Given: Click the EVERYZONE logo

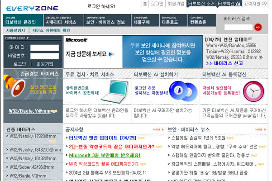Looking at the screenshot, I should 32,8.
